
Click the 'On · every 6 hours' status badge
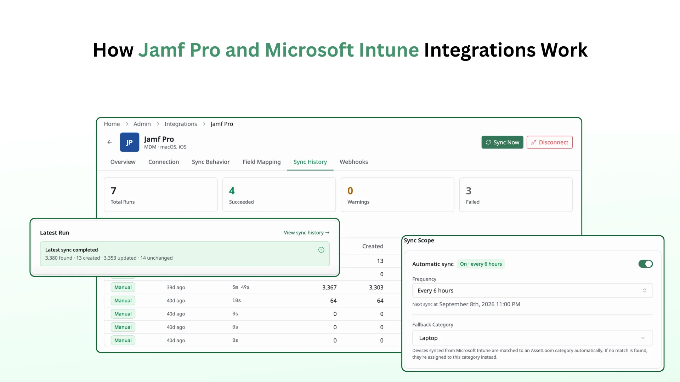(481, 264)
